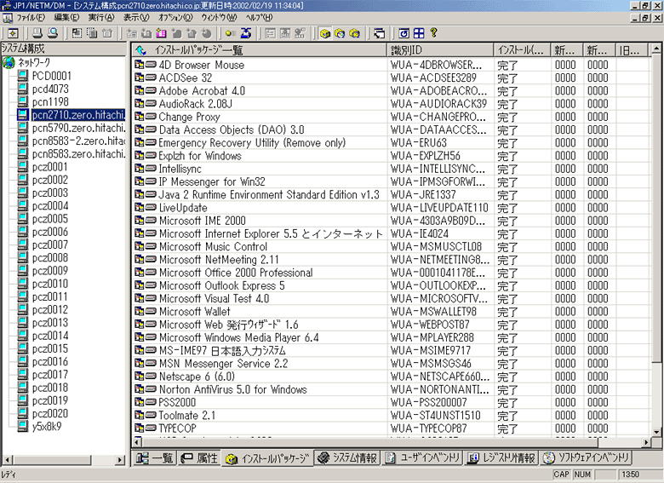
Task: Select host pcn1198 in the tree
Action: click(50, 101)
